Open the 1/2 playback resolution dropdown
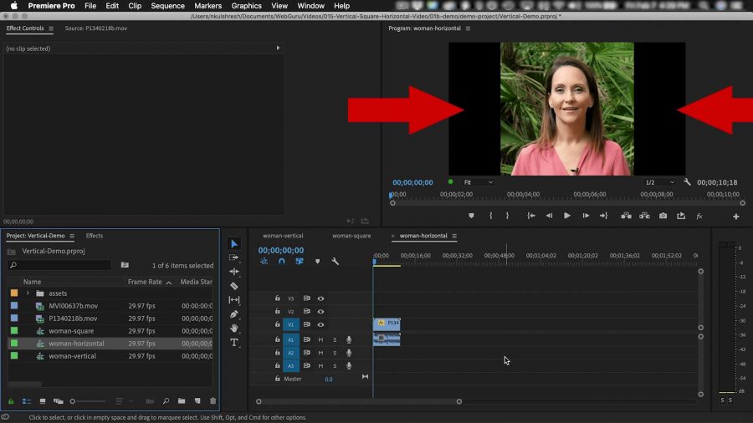The image size is (753, 423). coord(660,182)
